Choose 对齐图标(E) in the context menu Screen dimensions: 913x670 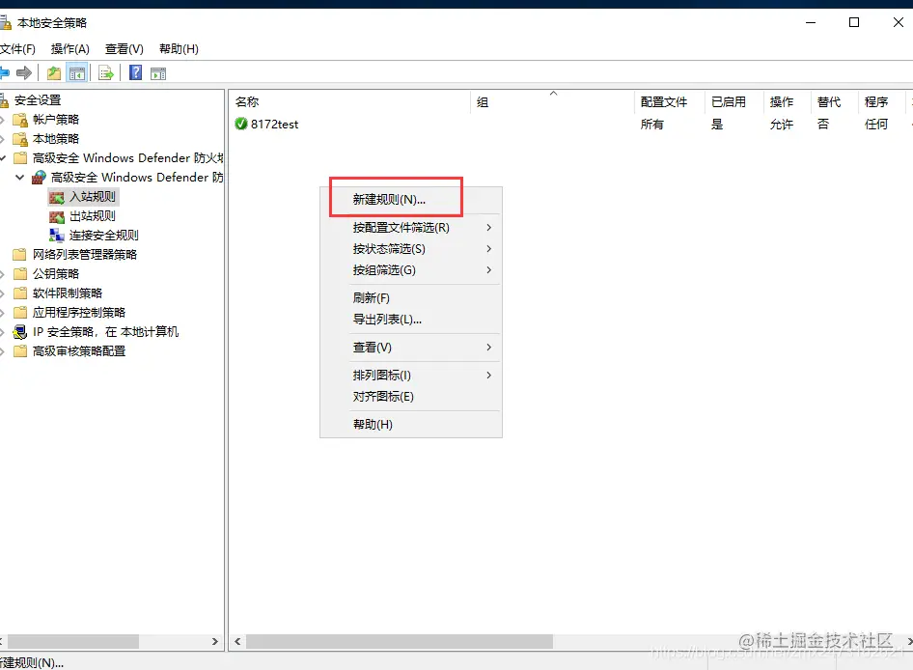coord(410,397)
